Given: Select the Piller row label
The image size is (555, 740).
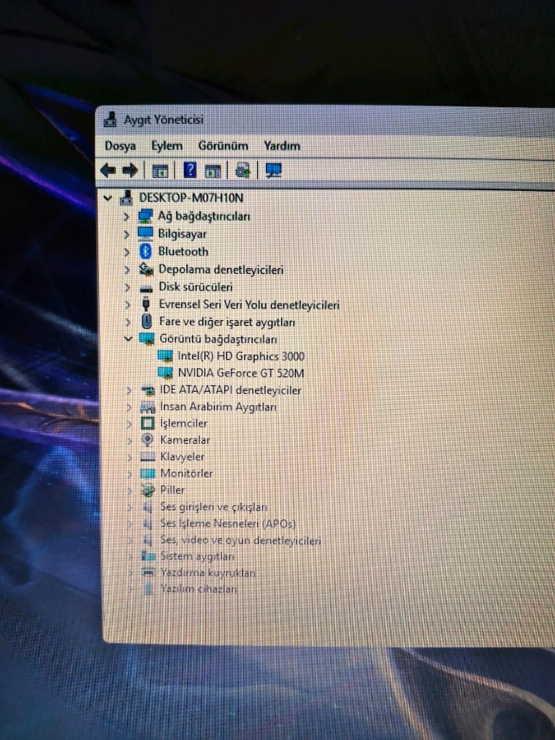Looking at the screenshot, I should pyautogui.click(x=172, y=491).
